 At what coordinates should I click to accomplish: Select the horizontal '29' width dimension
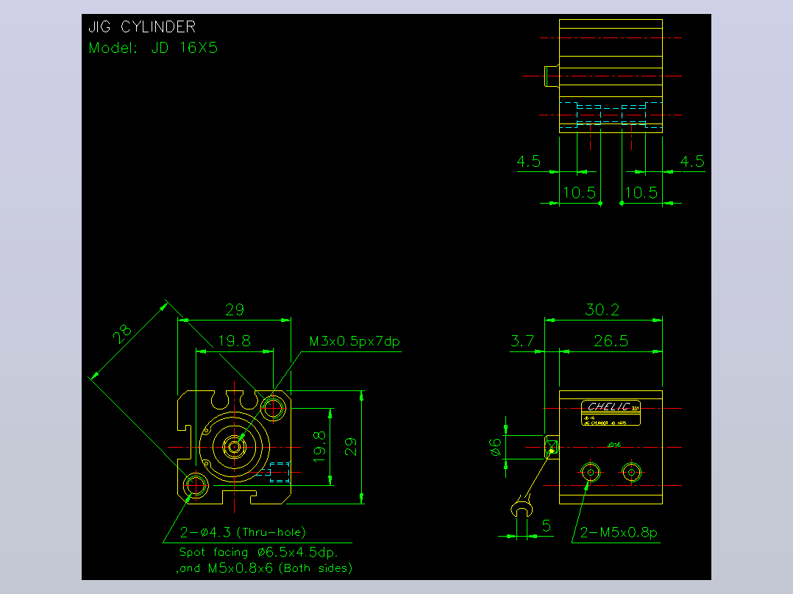[x=235, y=309]
